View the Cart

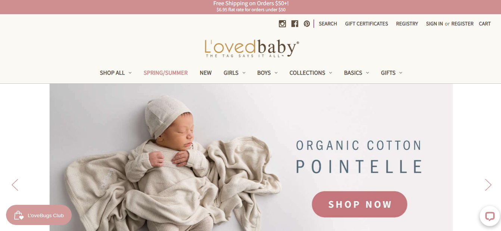pyautogui.click(x=485, y=24)
